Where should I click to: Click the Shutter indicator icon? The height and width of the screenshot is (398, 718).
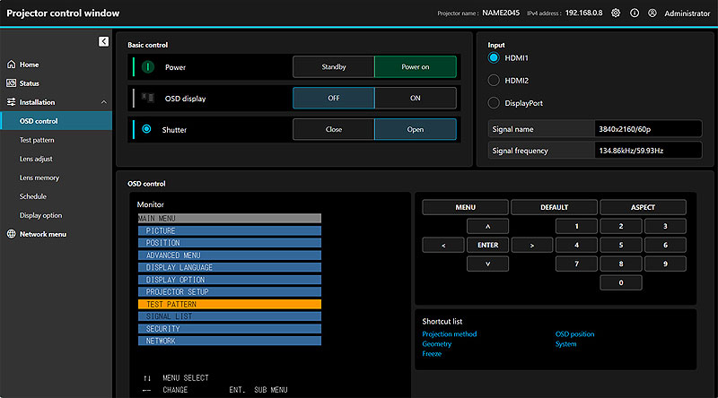click(146, 129)
